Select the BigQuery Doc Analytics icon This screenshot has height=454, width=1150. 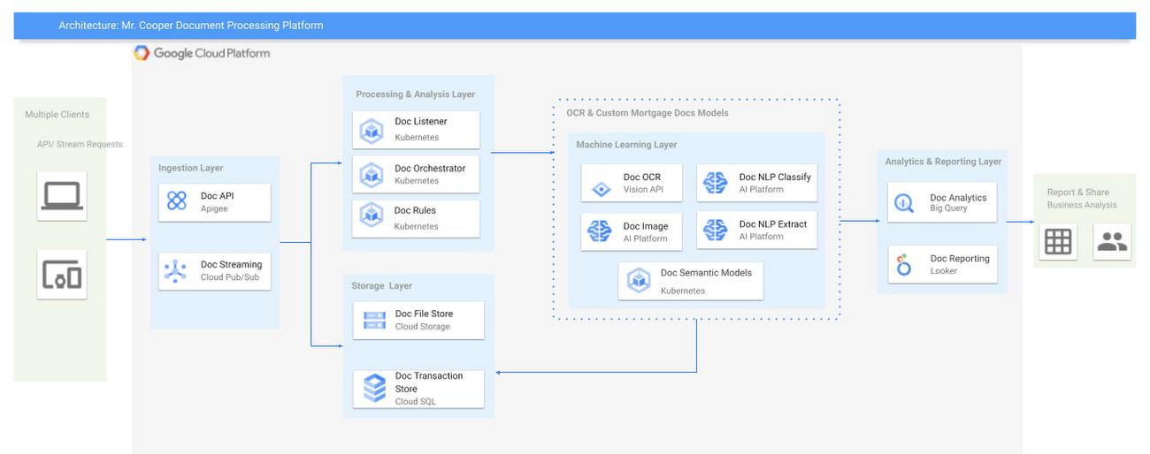tap(904, 202)
